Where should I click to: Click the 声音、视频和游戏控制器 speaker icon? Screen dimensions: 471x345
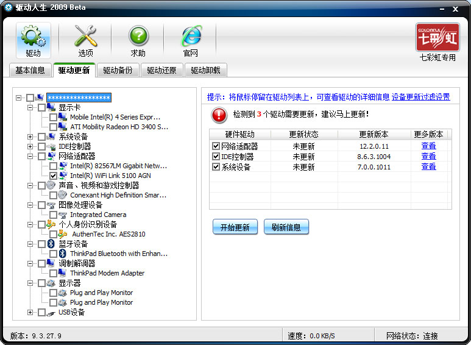tap(51, 185)
